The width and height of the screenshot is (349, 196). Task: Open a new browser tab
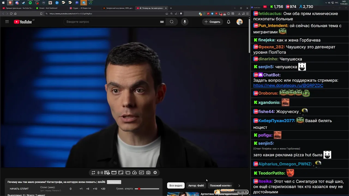tap(171, 8)
